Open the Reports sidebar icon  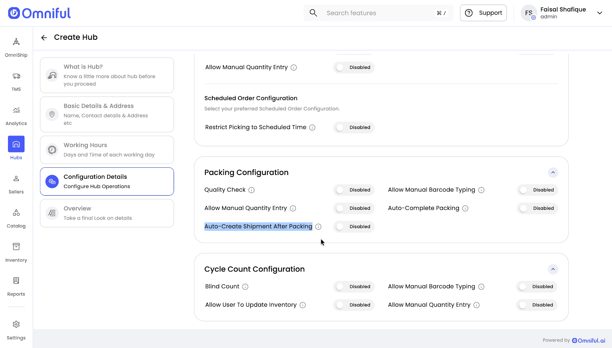pyautogui.click(x=16, y=281)
